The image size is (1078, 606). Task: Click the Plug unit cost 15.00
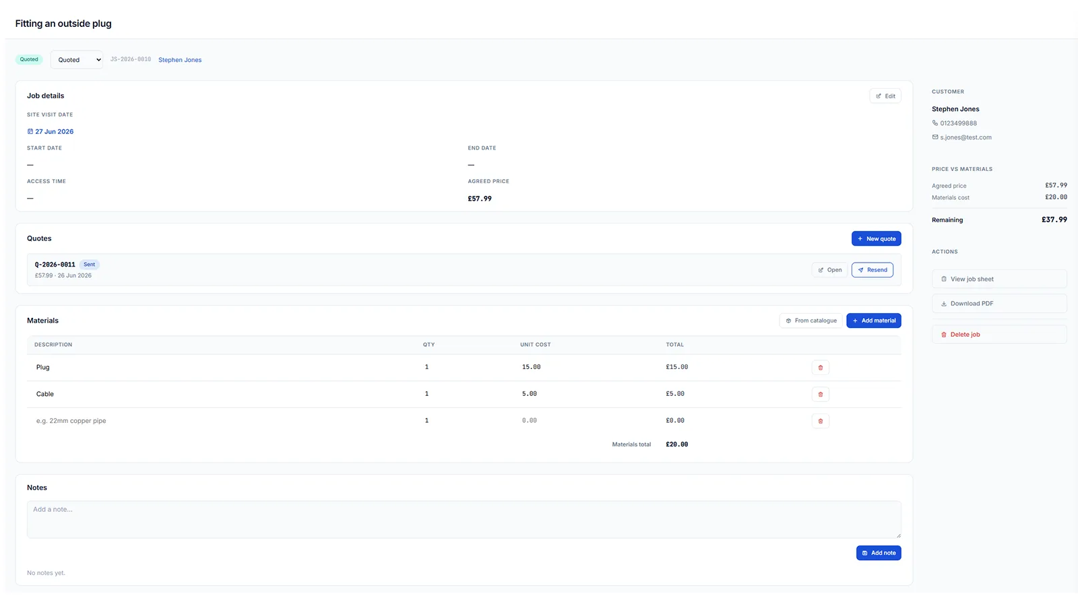531,367
